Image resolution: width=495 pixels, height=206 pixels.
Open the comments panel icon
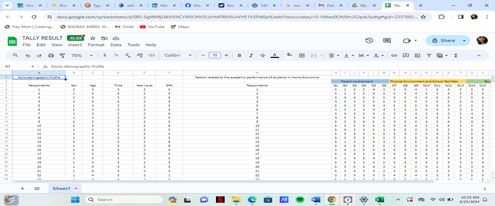(x=387, y=41)
